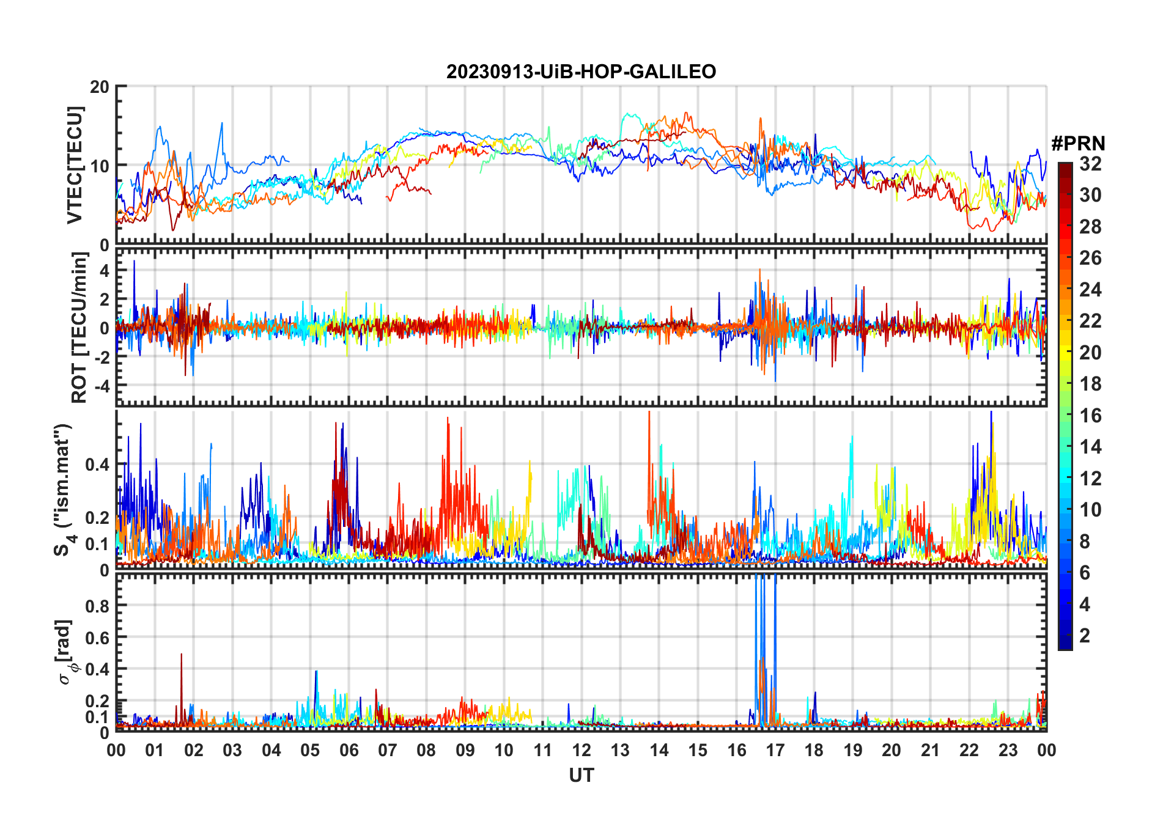Click the plot title 20230913-UiB-HOP-GALILEO
This screenshot has width=1163, height=813.
coord(581,72)
